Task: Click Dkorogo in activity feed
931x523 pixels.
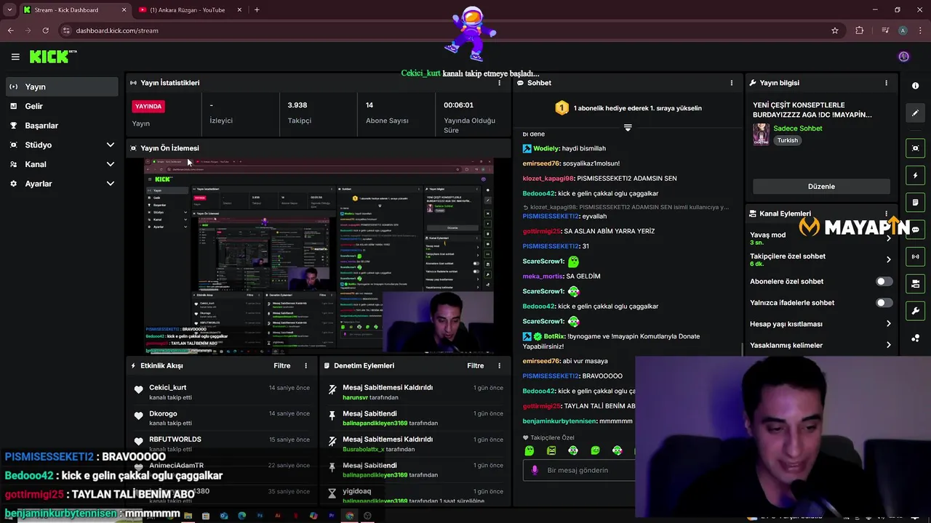Action: coord(163,413)
